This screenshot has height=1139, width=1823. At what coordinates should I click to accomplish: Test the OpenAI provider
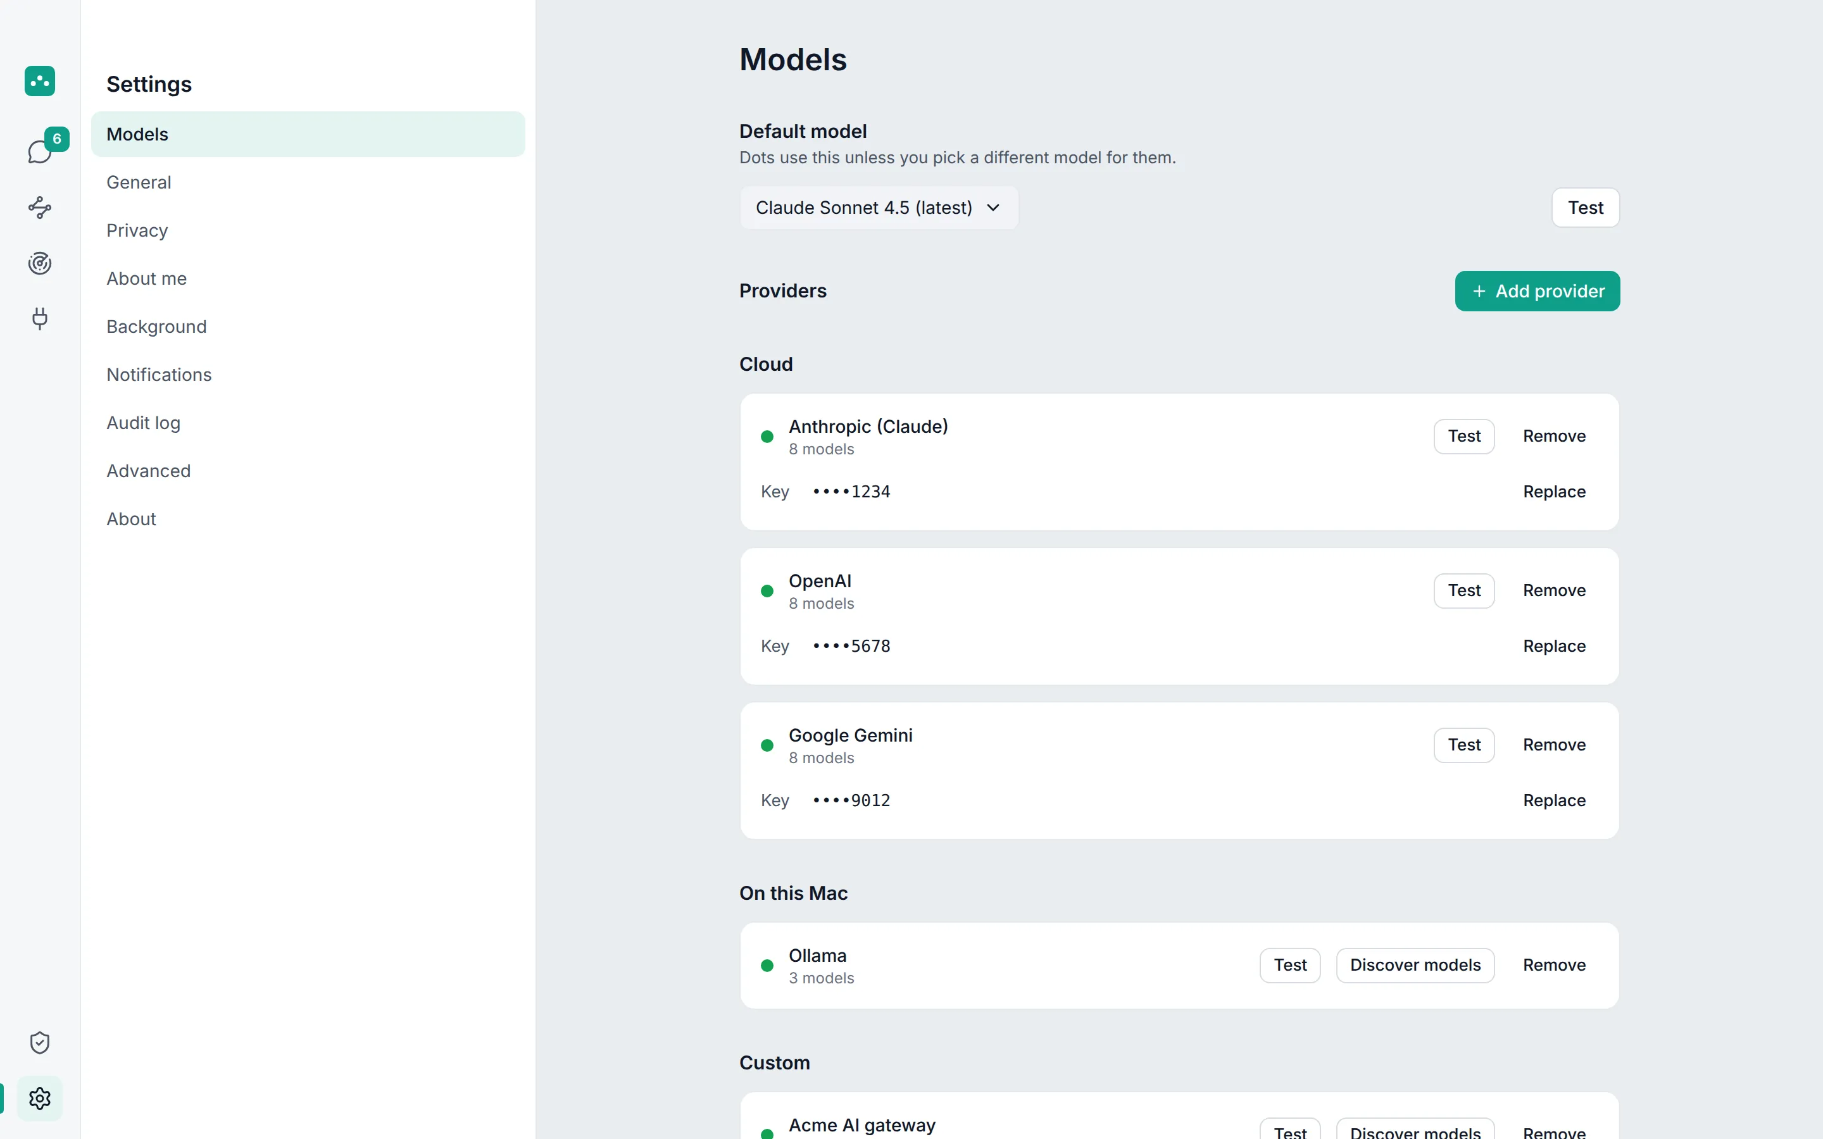coord(1463,590)
